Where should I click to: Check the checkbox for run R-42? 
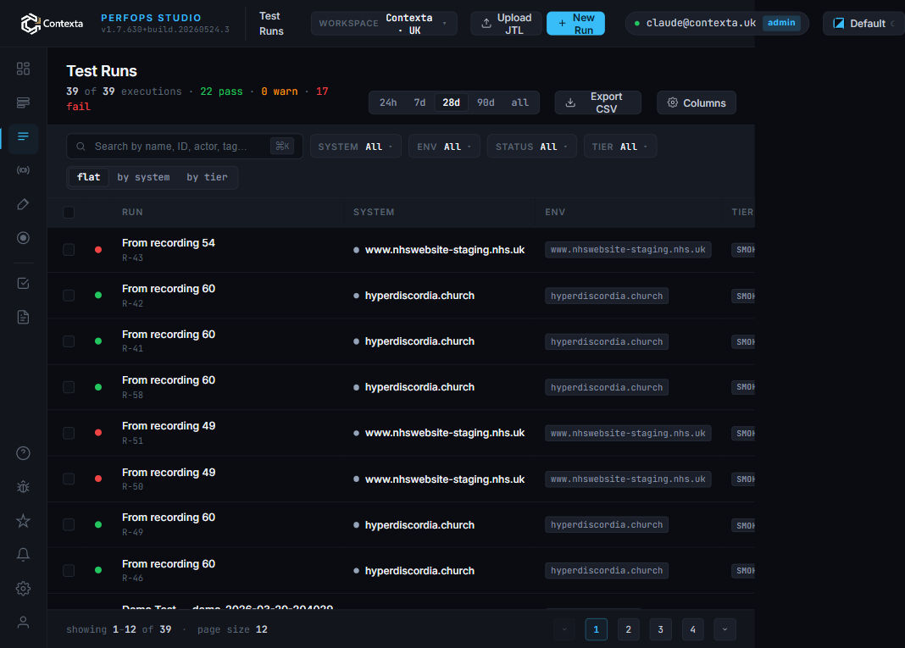(x=69, y=296)
